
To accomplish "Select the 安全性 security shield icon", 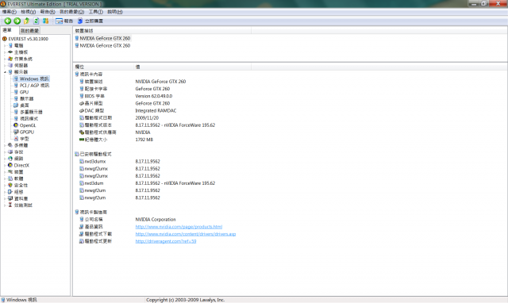I will click(10, 185).
